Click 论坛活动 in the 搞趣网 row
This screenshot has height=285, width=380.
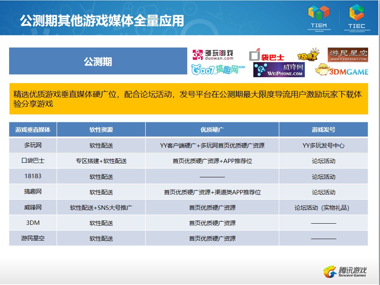click(323, 192)
